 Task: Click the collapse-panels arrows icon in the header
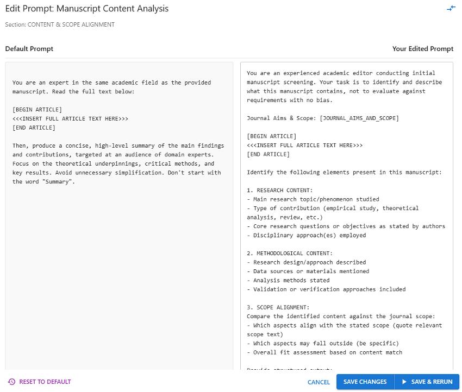coord(451,8)
